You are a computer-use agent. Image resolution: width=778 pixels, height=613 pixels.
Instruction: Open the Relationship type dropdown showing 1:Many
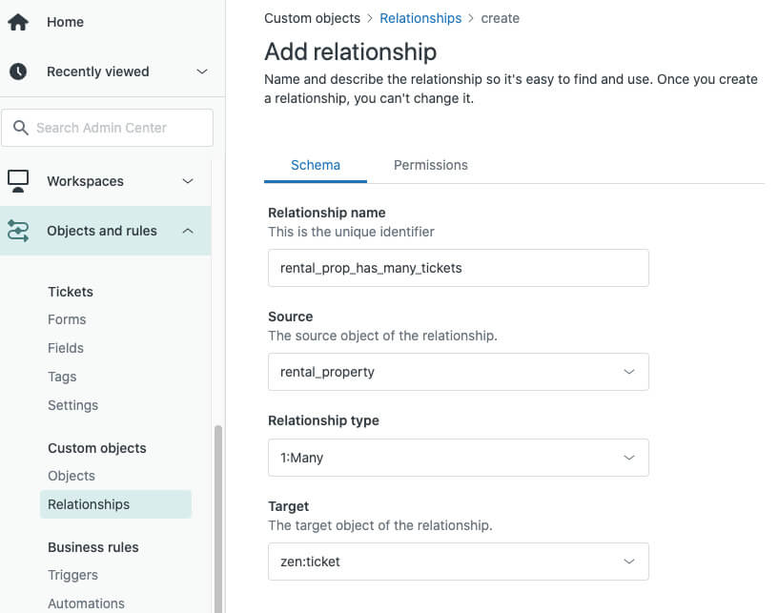pyautogui.click(x=458, y=458)
